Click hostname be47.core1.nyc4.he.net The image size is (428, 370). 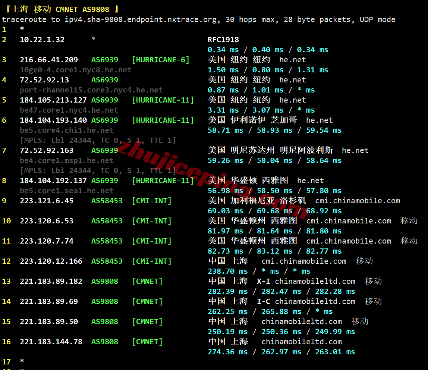[x=69, y=110]
